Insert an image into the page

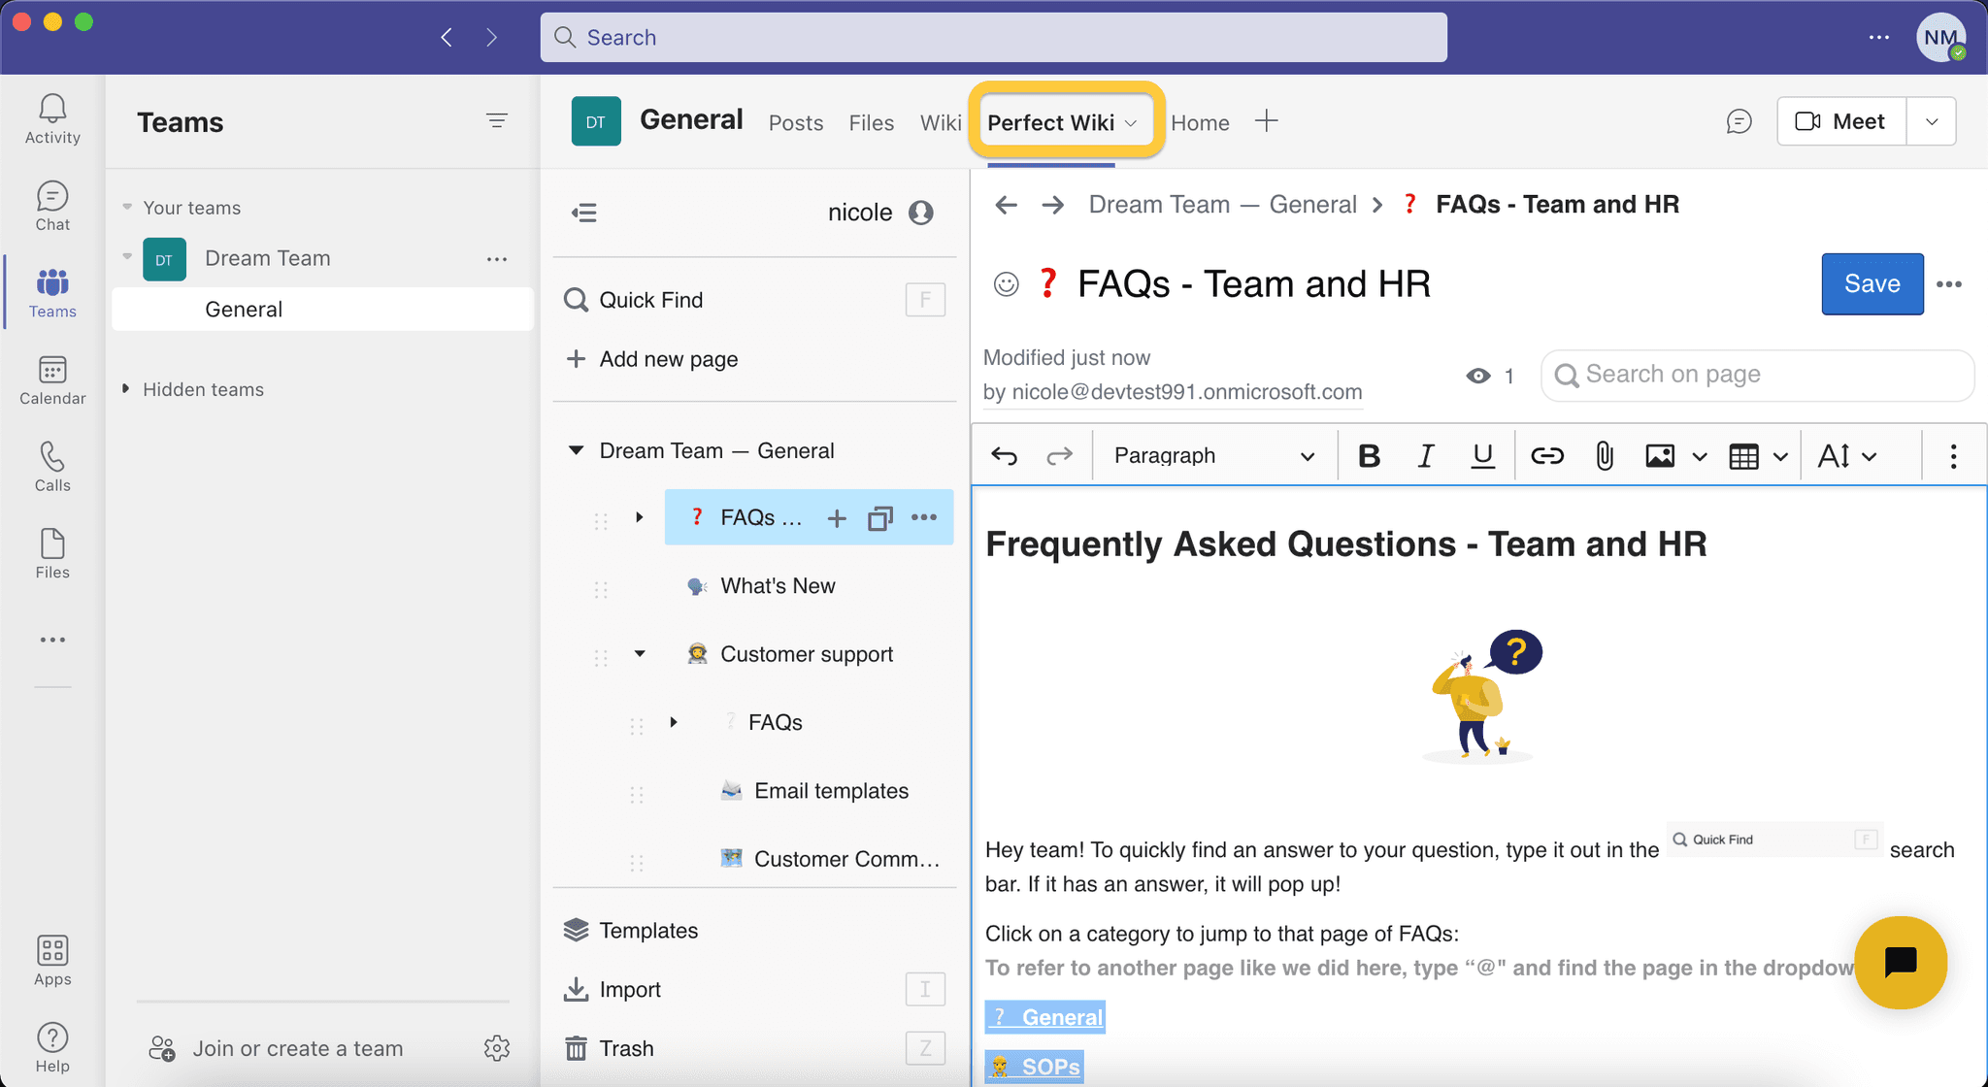pyautogui.click(x=1661, y=455)
